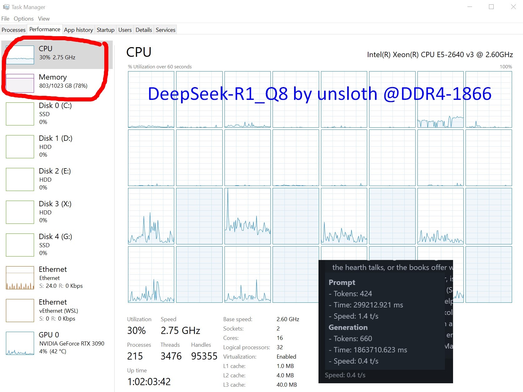Image resolution: width=523 pixels, height=392 pixels.
Task: Click the Disk 2 (E:) label
Action: pyautogui.click(x=55, y=171)
